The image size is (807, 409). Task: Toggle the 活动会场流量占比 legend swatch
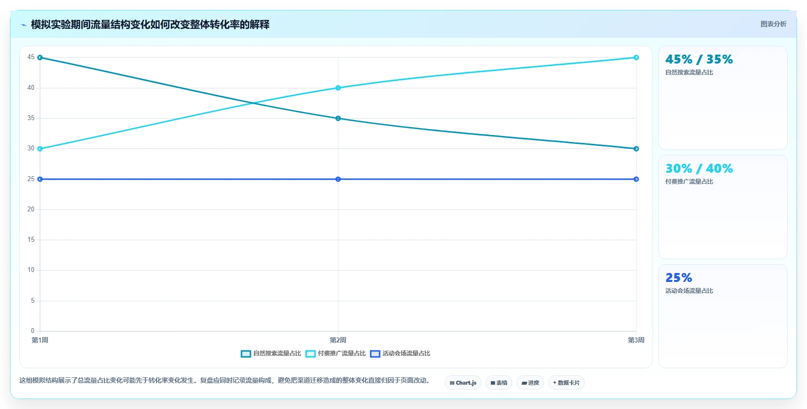[375, 354]
